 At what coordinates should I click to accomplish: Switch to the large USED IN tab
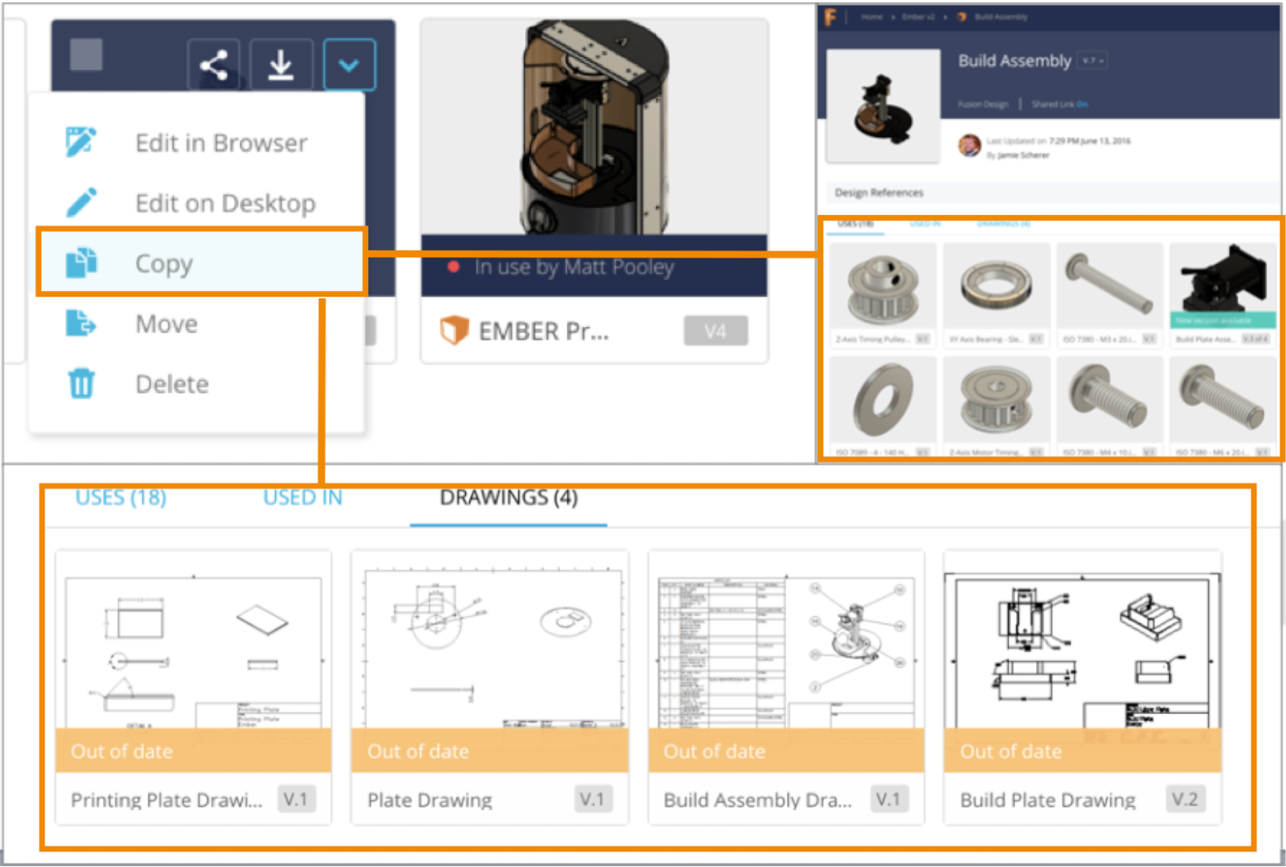coord(303,498)
